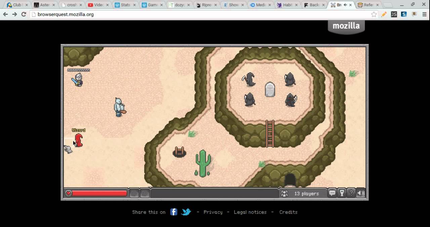Click the pencil extension icon
This screenshot has width=430, height=227.
click(384, 14)
